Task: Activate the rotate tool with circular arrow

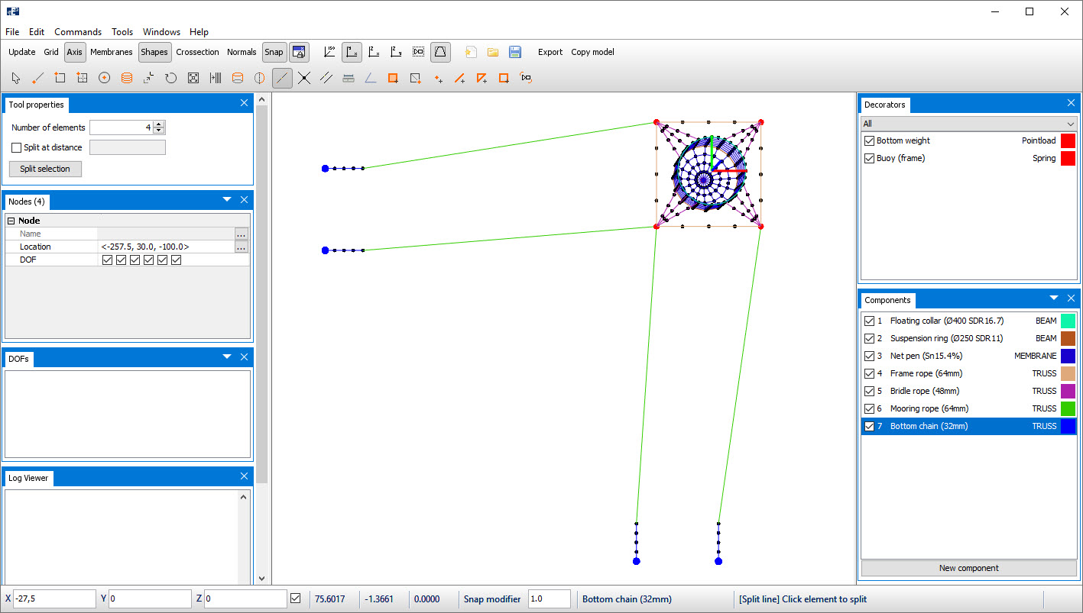Action: tap(170, 78)
